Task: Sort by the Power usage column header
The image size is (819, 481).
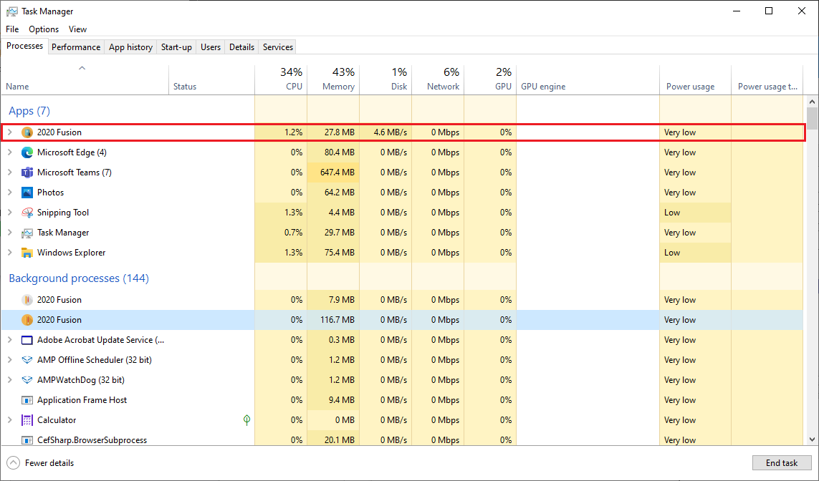Action: point(695,79)
